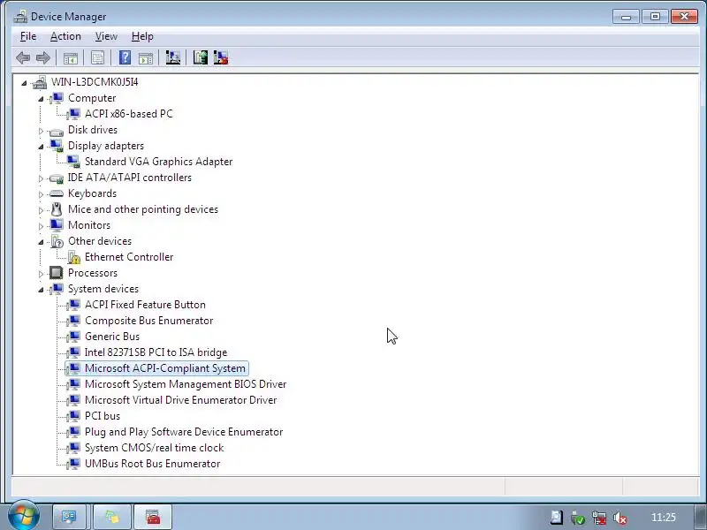The height and width of the screenshot is (530, 707).
Task: Update driver software toolbar icon
Action: point(201,57)
